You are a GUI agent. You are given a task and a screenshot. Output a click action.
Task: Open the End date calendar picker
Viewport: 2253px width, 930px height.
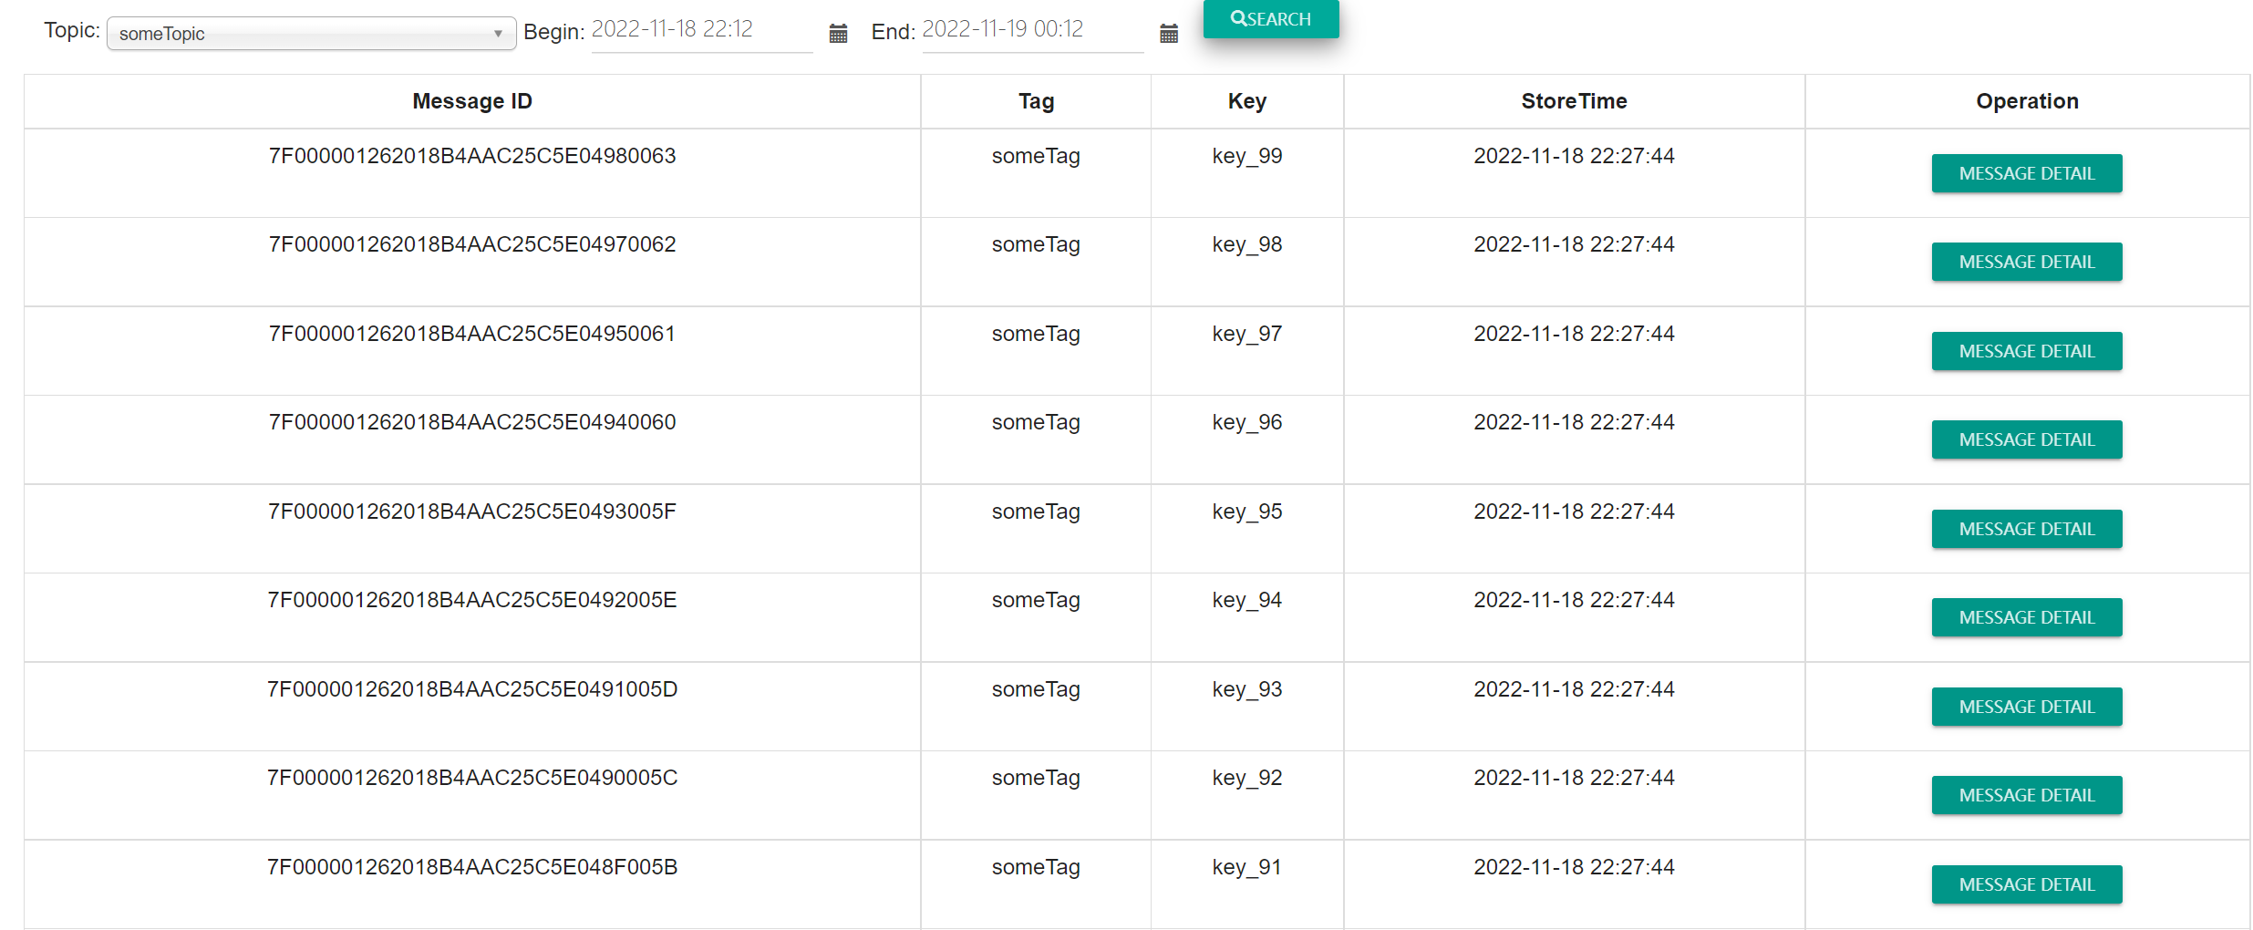pyautogui.click(x=1168, y=34)
